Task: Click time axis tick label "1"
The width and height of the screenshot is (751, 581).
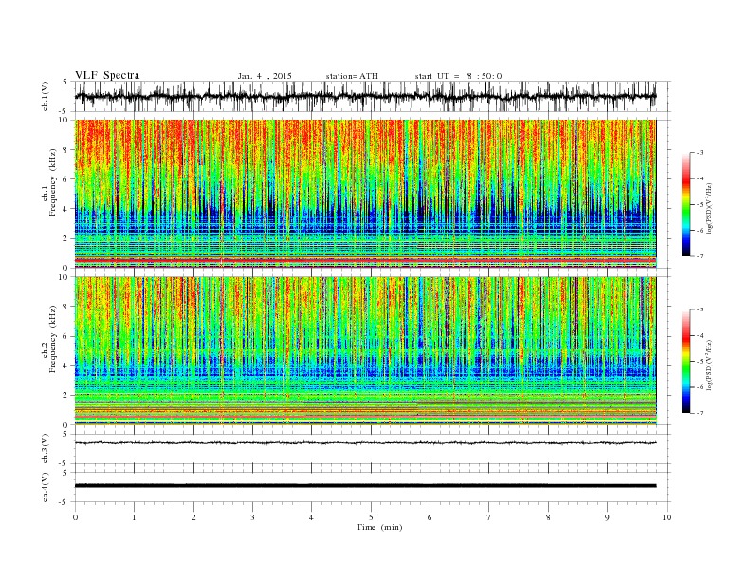Action: tap(134, 517)
